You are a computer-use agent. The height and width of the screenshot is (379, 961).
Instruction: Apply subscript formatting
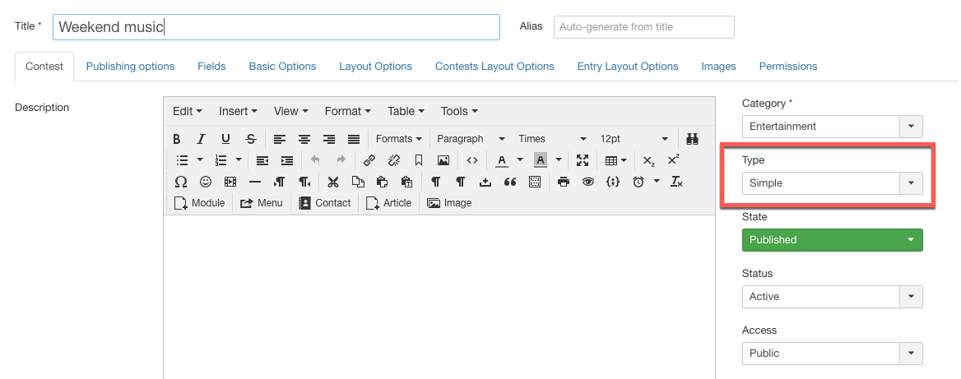coord(648,160)
